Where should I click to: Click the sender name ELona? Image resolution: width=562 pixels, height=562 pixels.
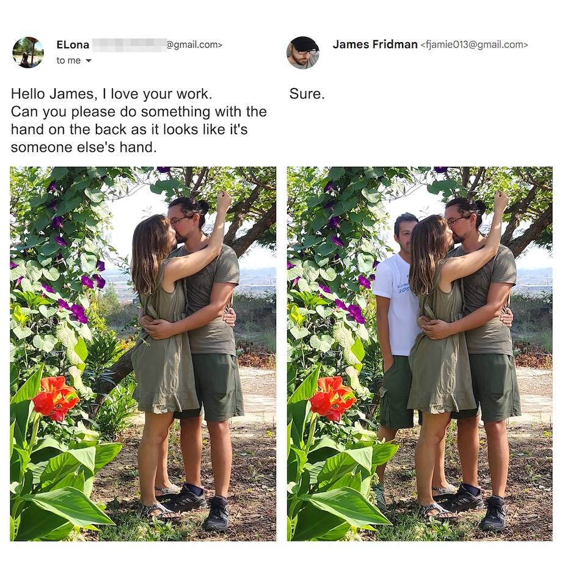pyautogui.click(x=73, y=45)
